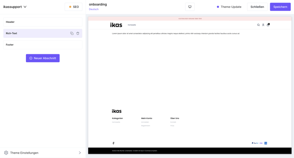The width and height of the screenshot is (294, 158).
Task: Open search in the preview header
Action: [x=258, y=25]
